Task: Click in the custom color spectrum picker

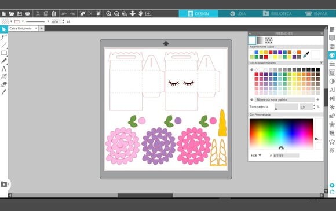Action: (x=281, y=133)
